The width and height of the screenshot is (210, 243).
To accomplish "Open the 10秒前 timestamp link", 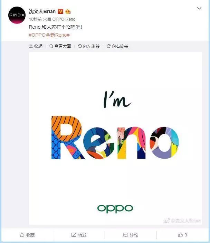I will (x=35, y=19).
